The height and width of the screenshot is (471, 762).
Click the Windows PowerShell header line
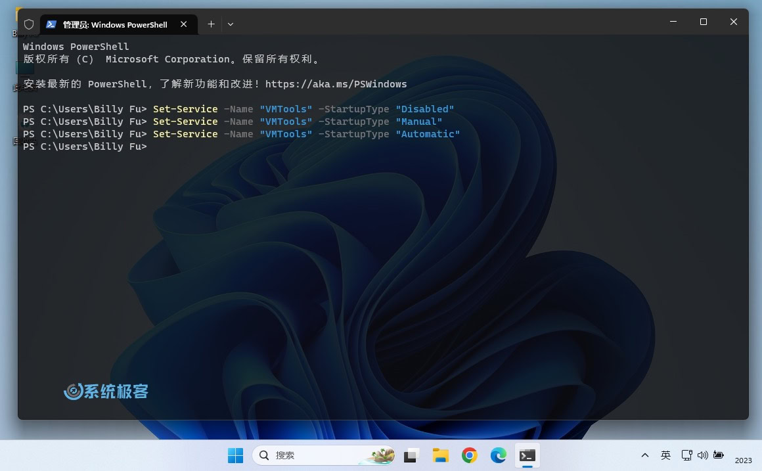[76, 47]
